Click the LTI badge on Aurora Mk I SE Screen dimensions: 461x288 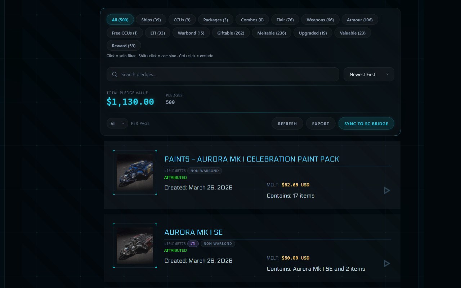coord(193,244)
